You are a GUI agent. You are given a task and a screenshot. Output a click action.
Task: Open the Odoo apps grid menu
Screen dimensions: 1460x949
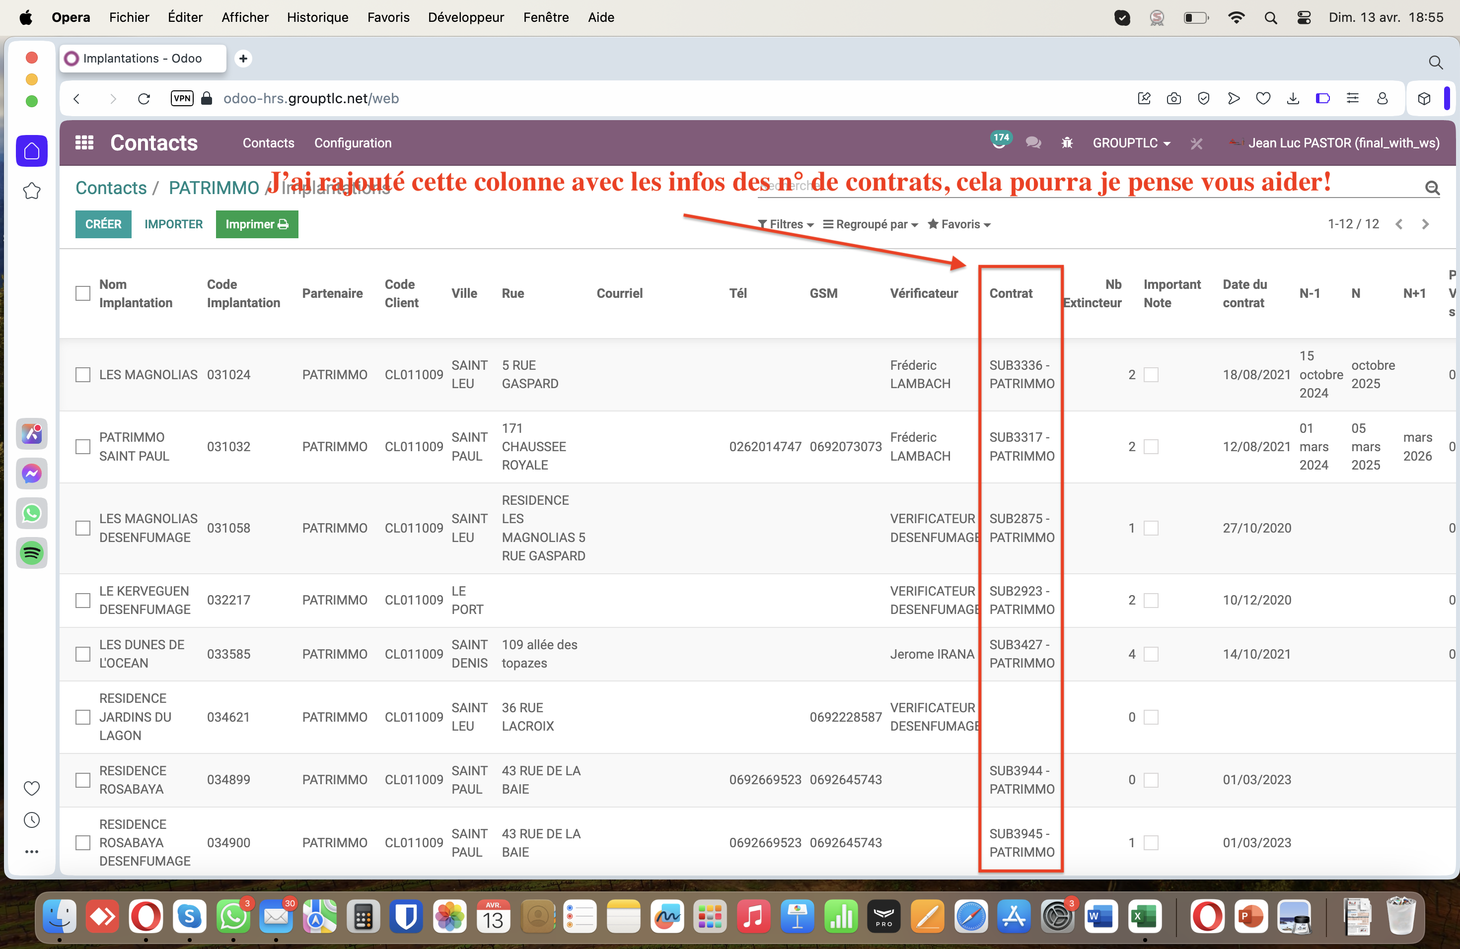[84, 143]
